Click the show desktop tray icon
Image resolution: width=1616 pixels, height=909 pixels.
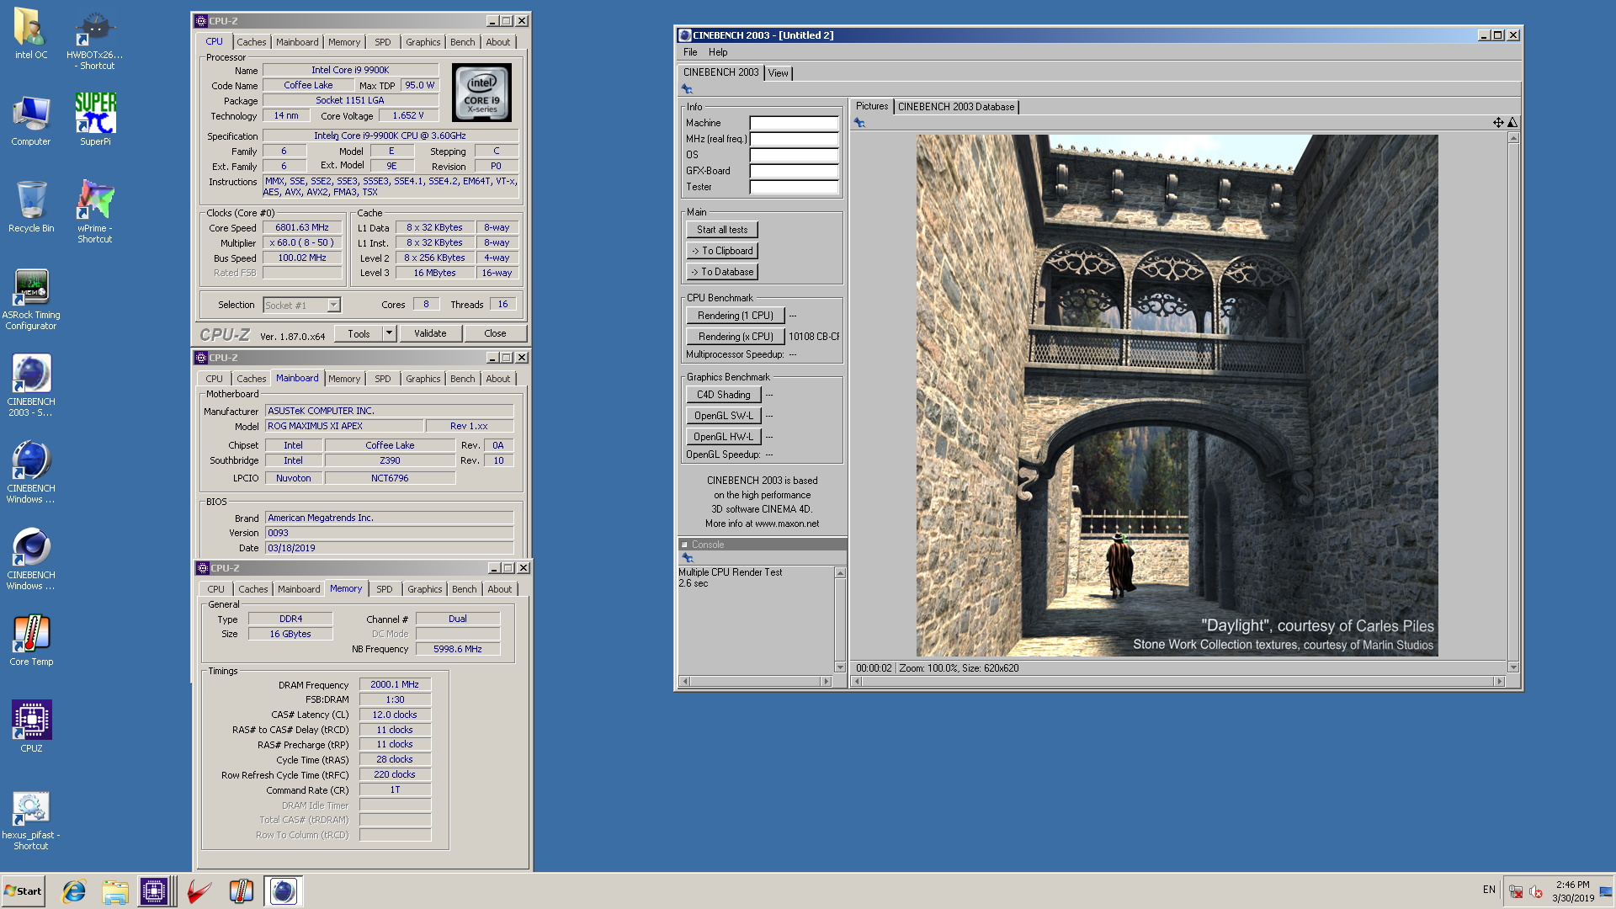pyautogui.click(x=1605, y=892)
